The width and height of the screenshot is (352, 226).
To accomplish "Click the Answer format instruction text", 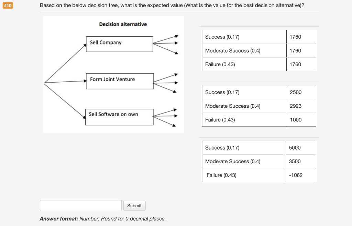I will (103, 218).
